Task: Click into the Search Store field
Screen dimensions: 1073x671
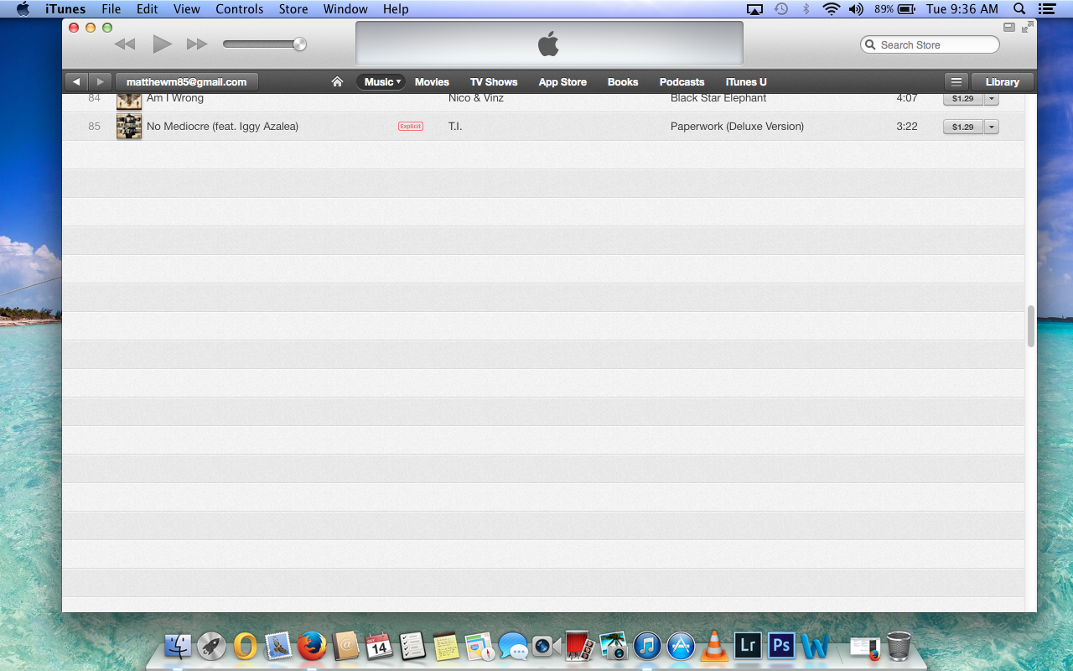Action: point(930,44)
